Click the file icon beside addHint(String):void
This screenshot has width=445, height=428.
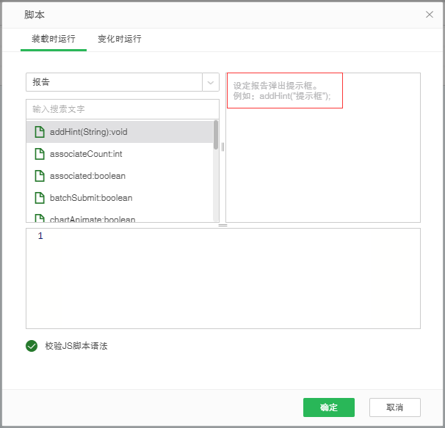[x=40, y=132]
